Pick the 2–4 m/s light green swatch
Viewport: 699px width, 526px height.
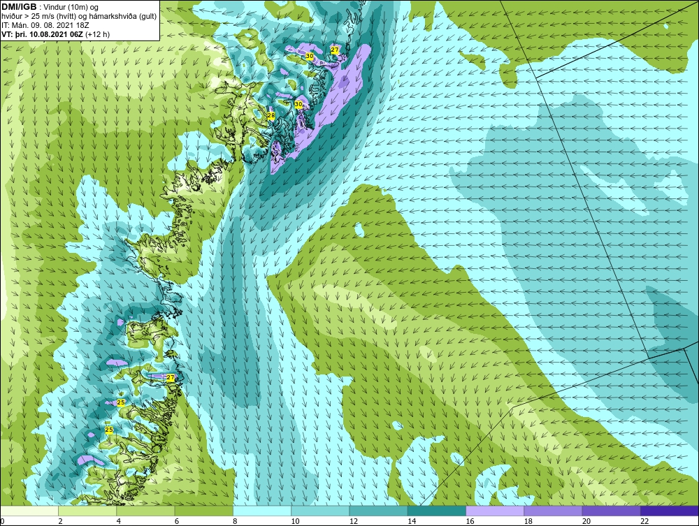(x=87, y=511)
